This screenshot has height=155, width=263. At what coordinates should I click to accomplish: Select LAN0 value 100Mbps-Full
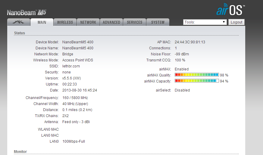[x=74, y=141]
